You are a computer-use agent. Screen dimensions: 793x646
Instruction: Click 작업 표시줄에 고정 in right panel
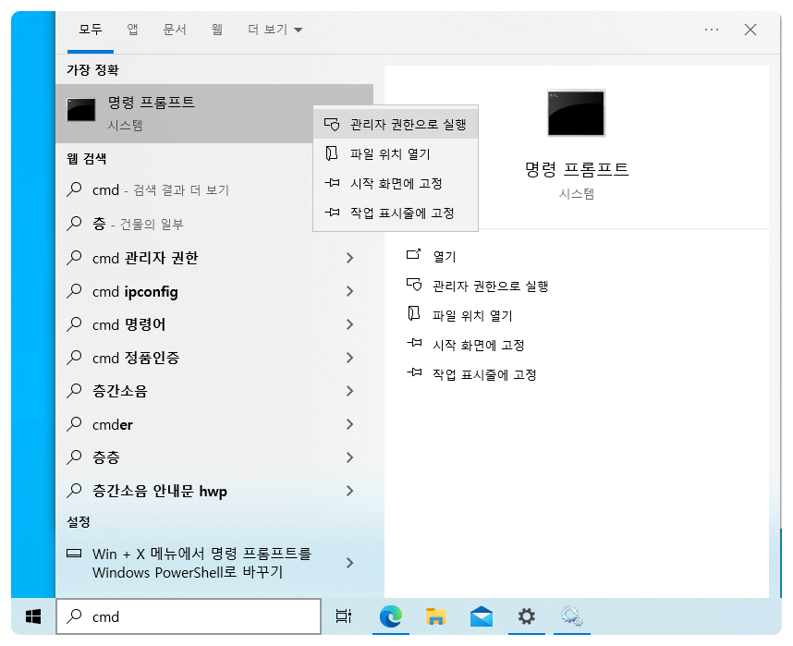coord(484,375)
